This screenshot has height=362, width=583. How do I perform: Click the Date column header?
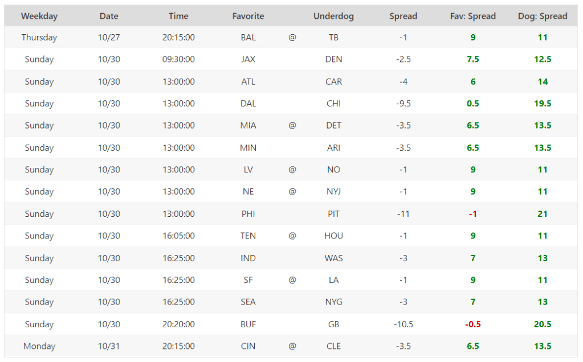[109, 16]
